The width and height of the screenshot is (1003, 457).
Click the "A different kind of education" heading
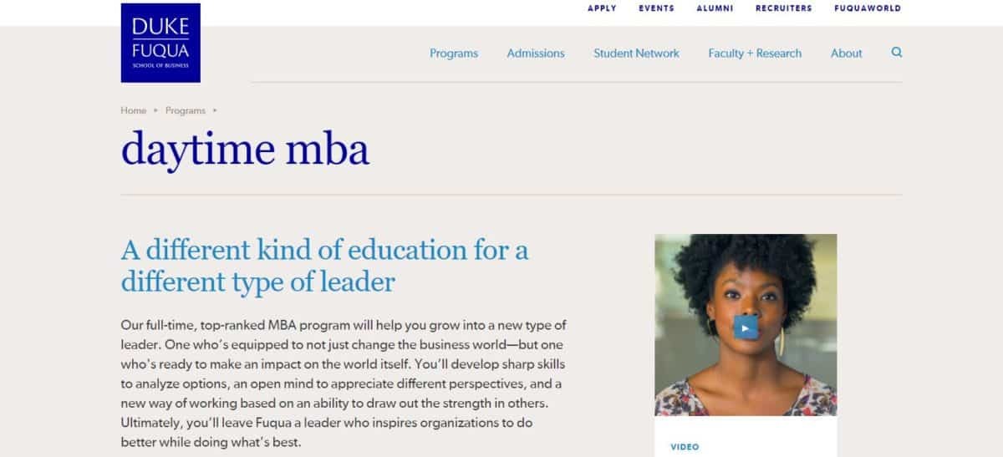click(x=324, y=265)
